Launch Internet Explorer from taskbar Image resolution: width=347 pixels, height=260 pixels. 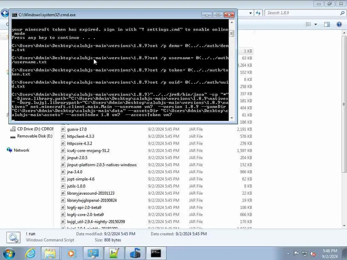(x=30, y=253)
